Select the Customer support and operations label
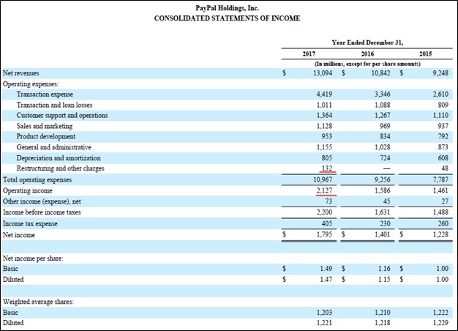 coord(62,116)
